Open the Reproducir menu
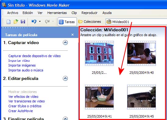This screenshot has height=120, width=167. [89, 13]
